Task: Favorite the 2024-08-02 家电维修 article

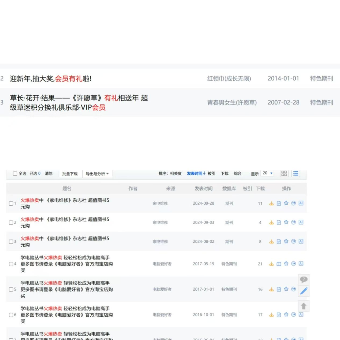Action: (x=286, y=241)
